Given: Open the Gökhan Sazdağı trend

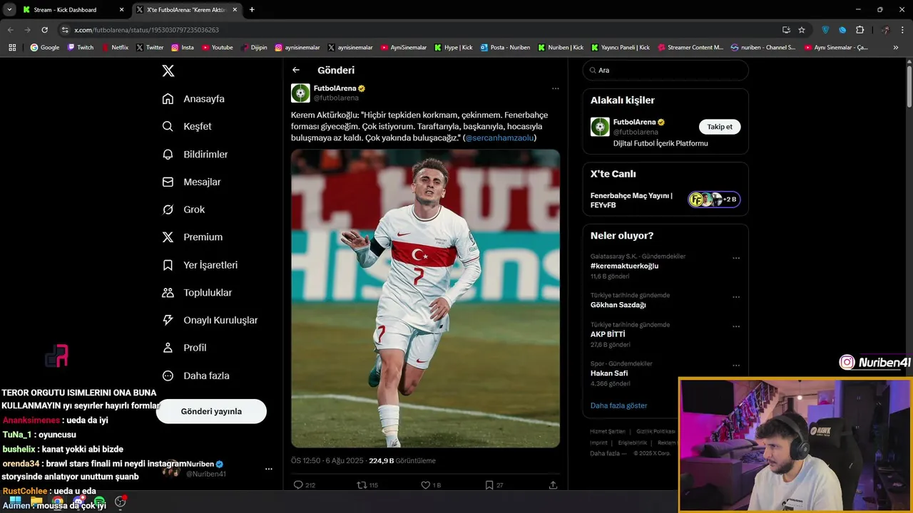Looking at the screenshot, I should coord(618,305).
